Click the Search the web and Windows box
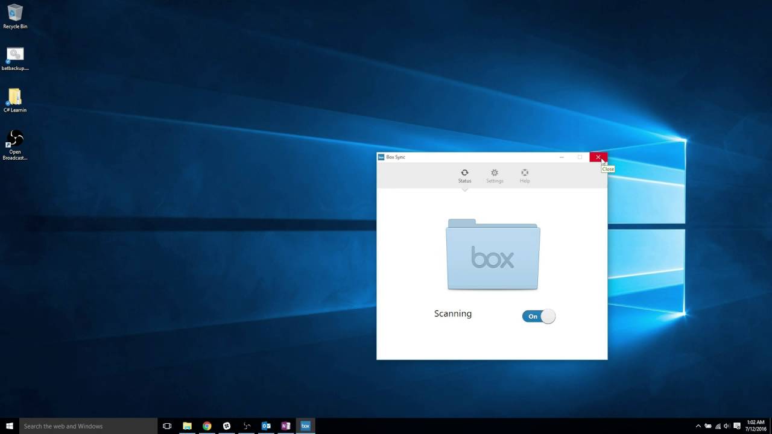The height and width of the screenshot is (434, 772). (x=89, y=426)
